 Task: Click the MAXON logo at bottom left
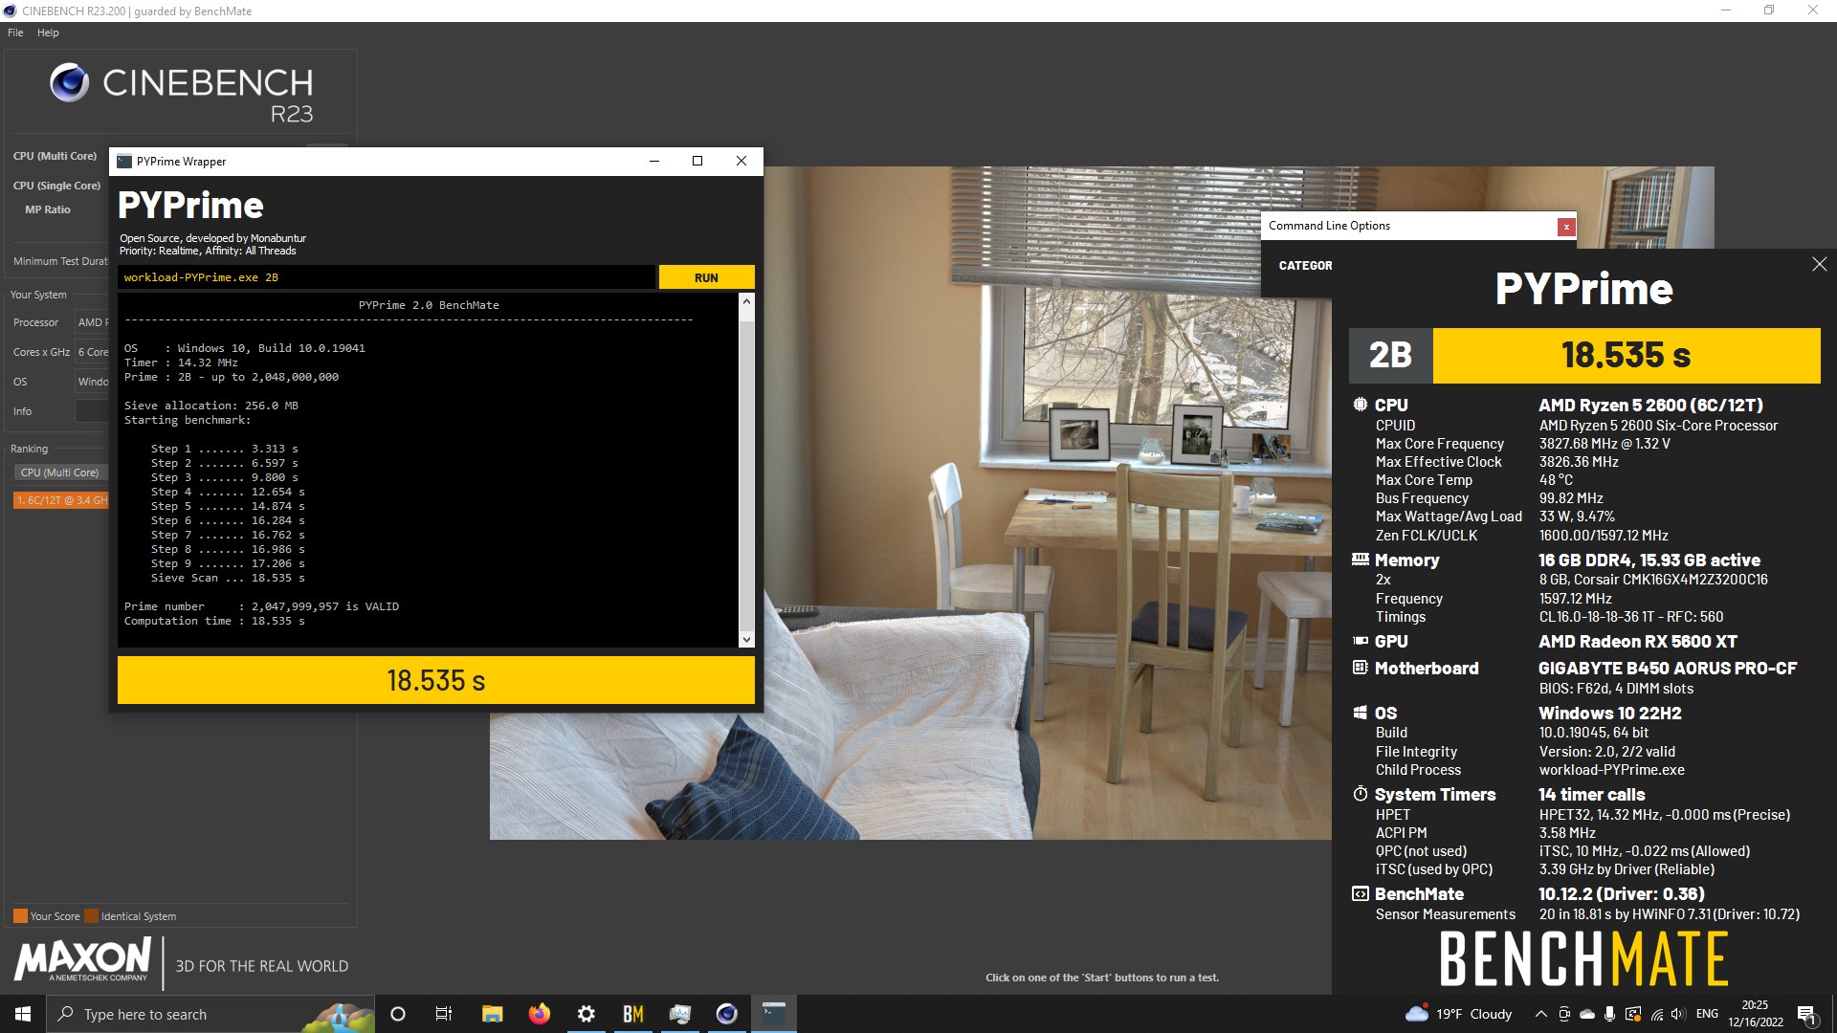(82, 959)
